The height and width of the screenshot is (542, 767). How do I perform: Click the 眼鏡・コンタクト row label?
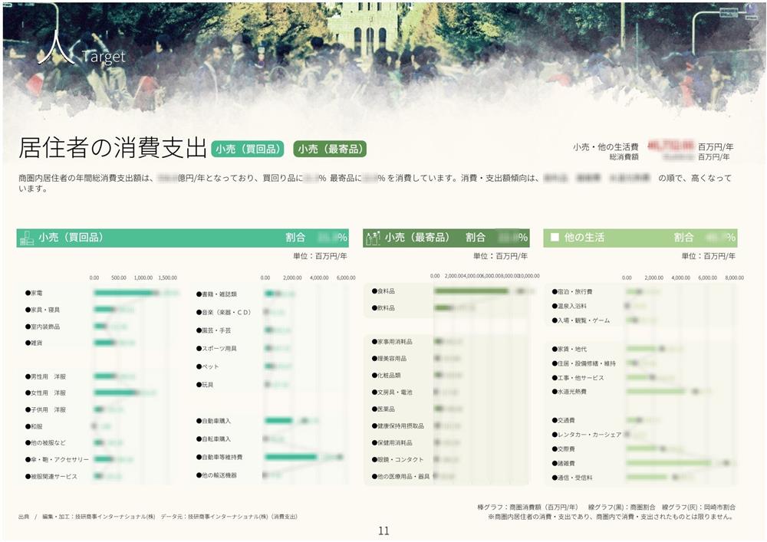[398, 459]
